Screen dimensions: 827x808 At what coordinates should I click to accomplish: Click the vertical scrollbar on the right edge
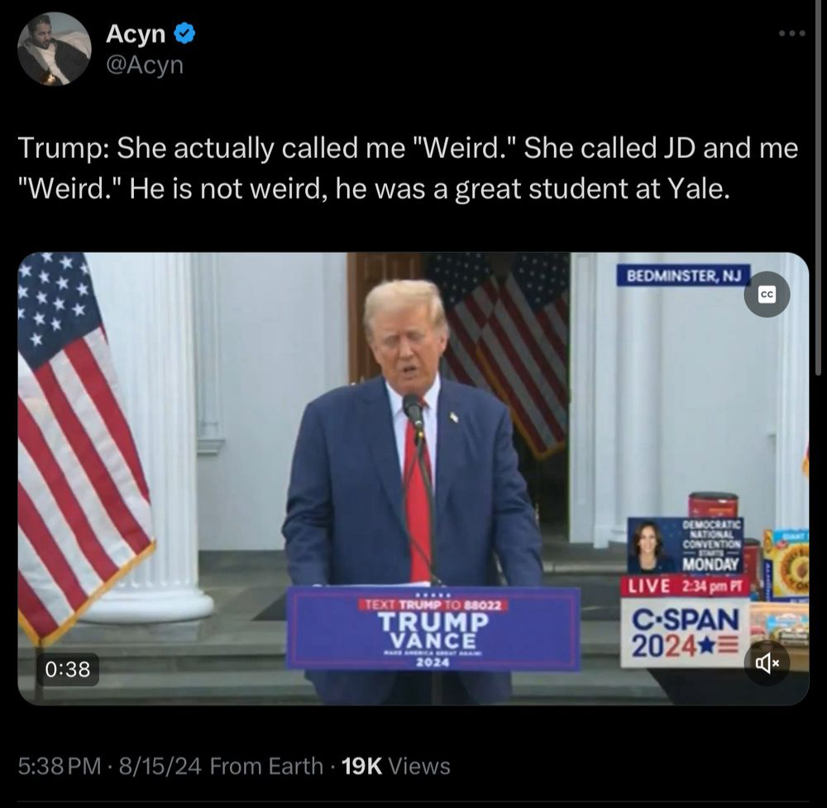pos(818,187)
